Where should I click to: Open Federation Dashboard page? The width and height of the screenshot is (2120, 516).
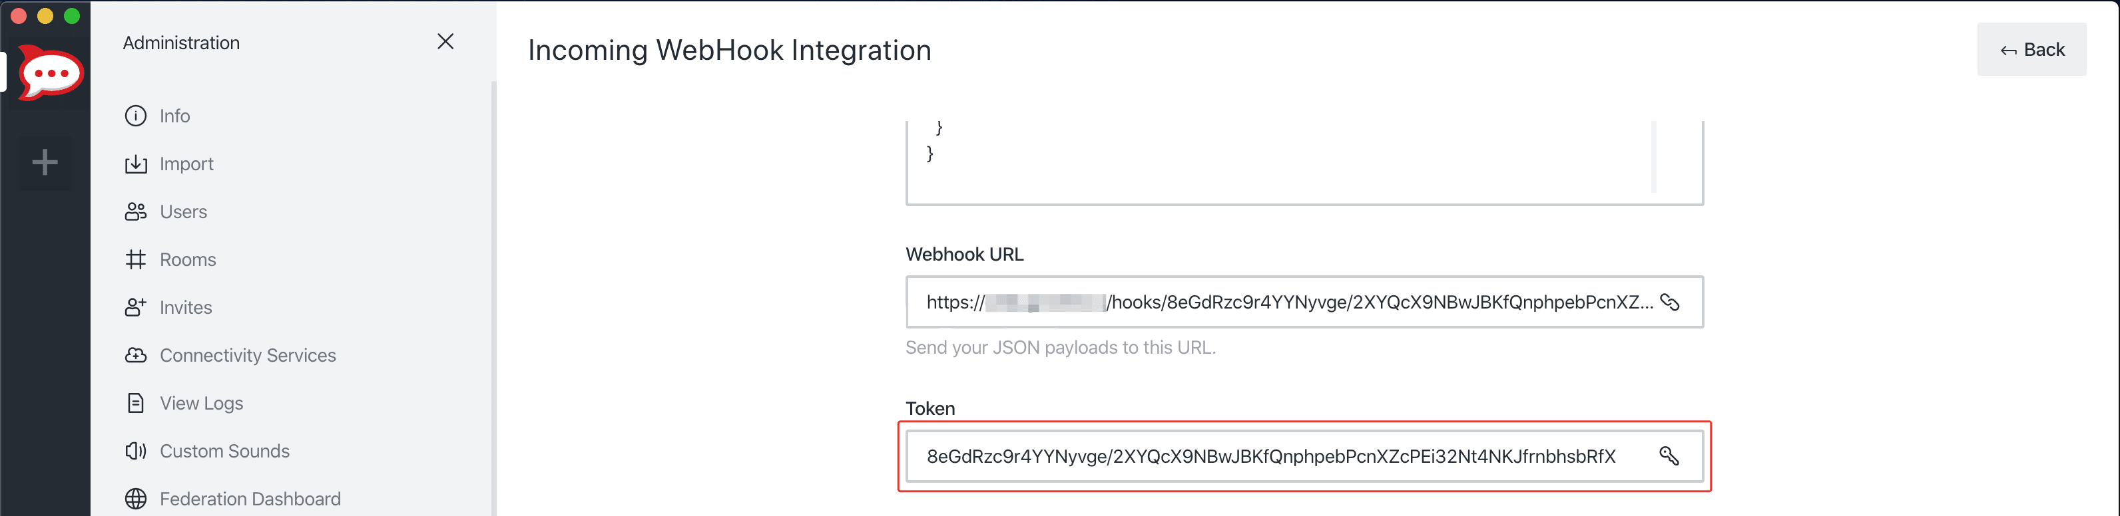pos(250,499)
